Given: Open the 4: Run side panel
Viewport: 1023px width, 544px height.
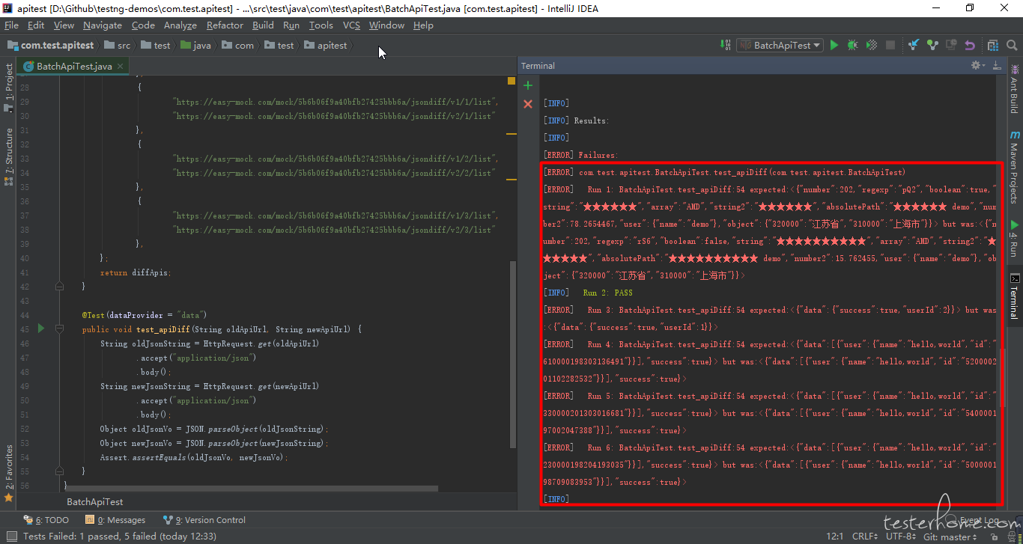Looking at the screenshot, I should 1014,238.
